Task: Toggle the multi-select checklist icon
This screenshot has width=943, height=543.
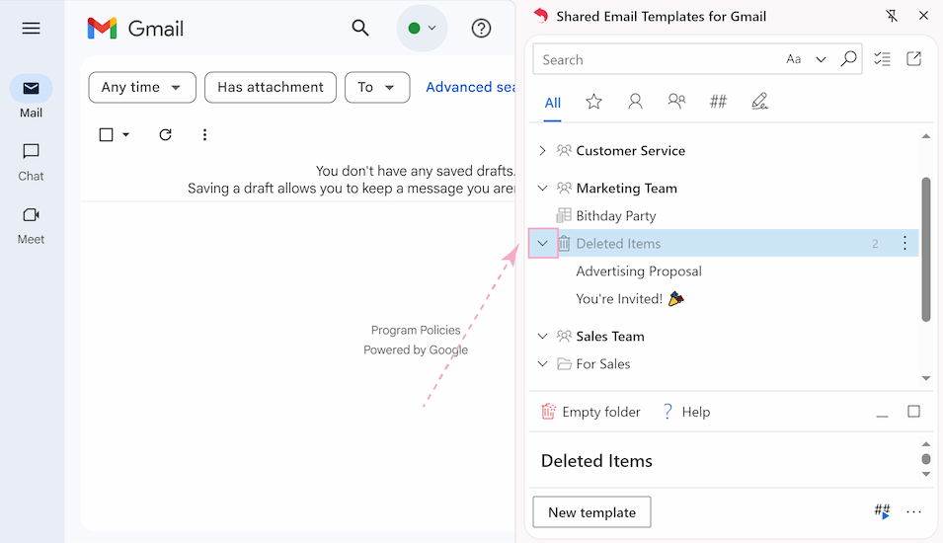Action: [882, 58]
